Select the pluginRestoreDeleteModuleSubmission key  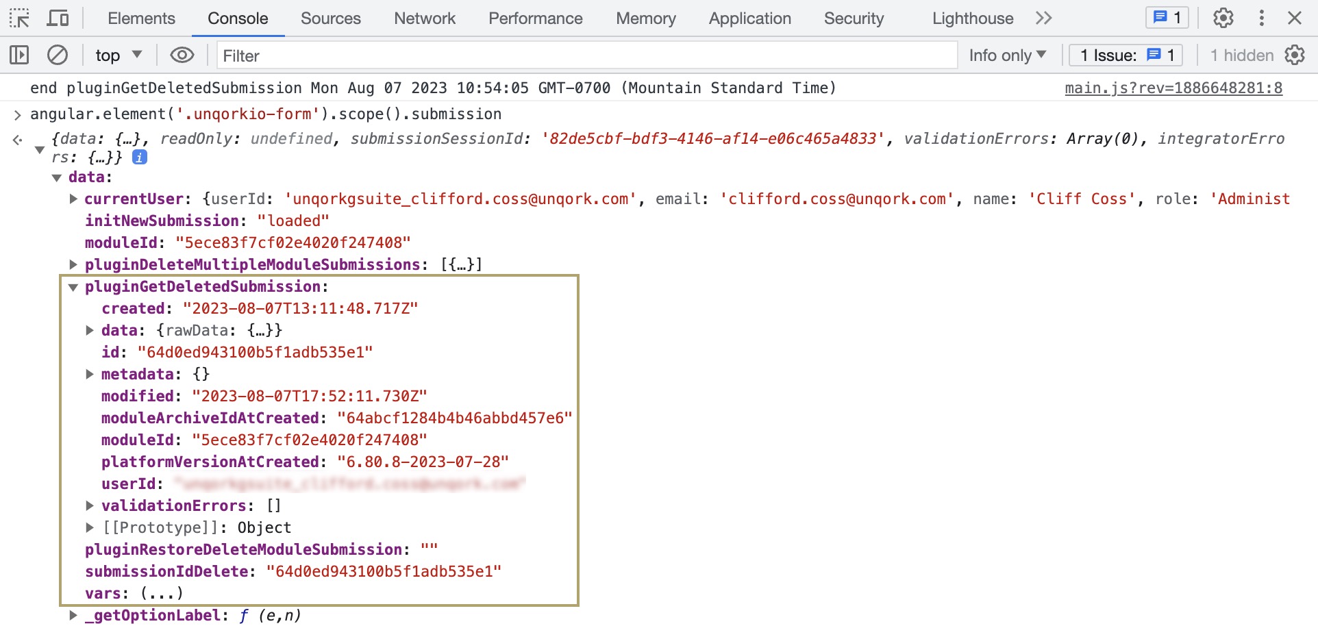point(243,549)
